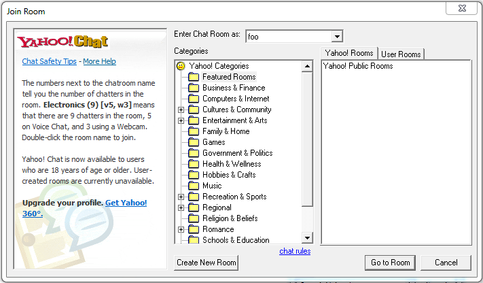Click the Regional folder icon
This screenshot has width=483, height=283.
(194, 207)
